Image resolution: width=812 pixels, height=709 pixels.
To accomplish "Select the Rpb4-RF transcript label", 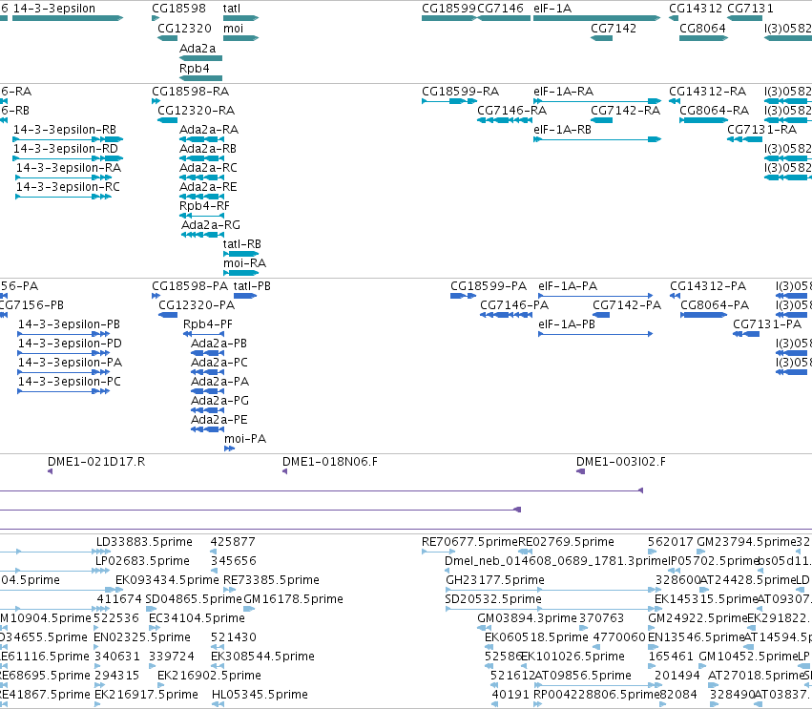I will [x=204, y=205].
